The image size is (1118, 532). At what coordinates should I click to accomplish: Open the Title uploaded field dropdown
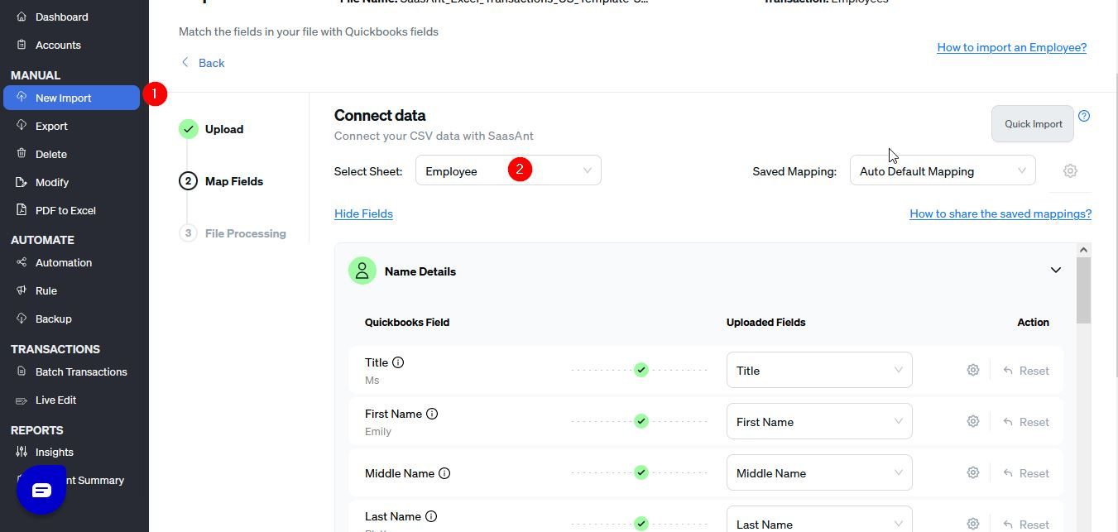(x=819, y=370)
